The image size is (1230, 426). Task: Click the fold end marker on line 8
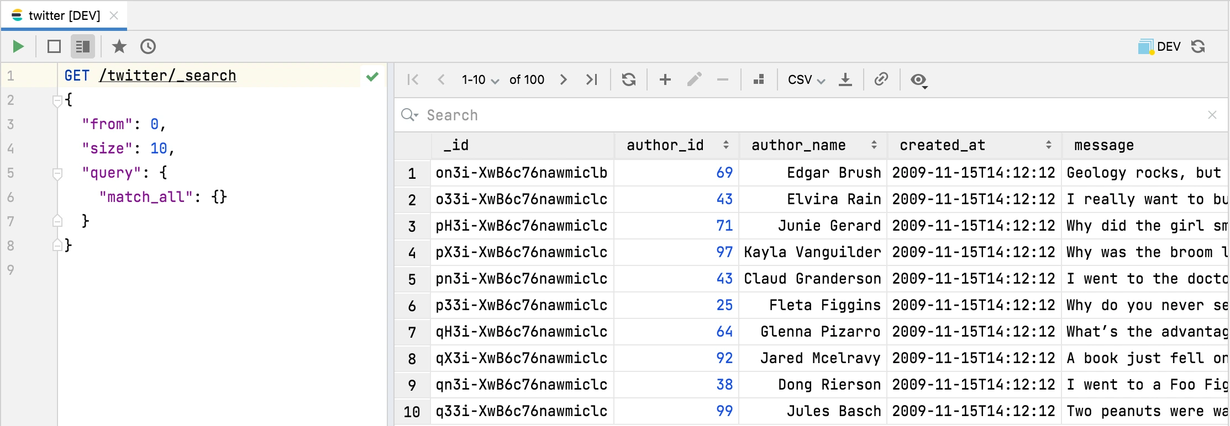[x=57, y=245]
